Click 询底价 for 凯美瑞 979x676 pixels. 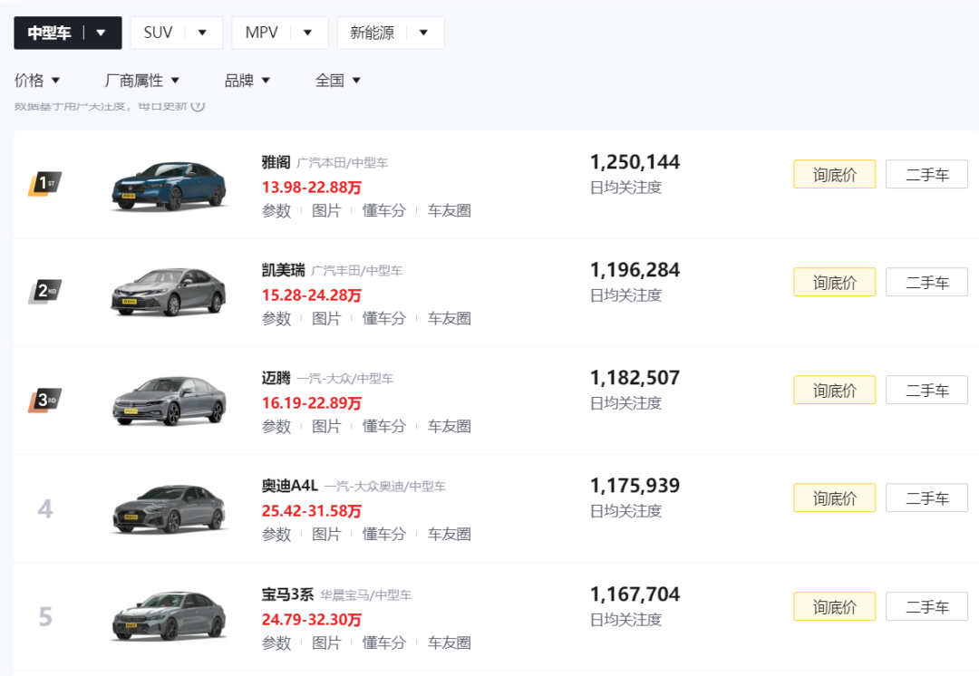(835, 282)
